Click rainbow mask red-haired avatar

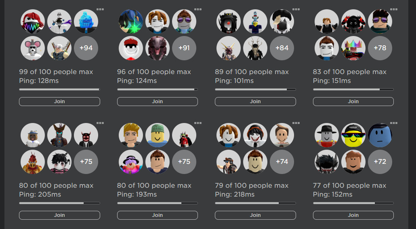point(33,21)
